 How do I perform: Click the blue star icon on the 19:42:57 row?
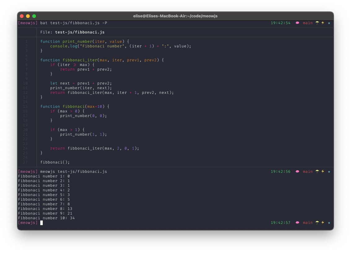(329, 223)
